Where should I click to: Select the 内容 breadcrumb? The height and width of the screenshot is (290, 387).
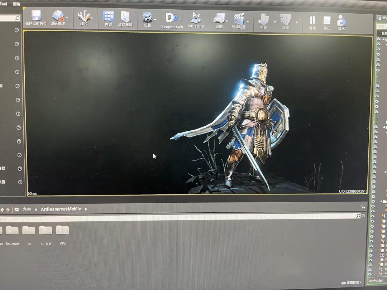tap(27, 209)
